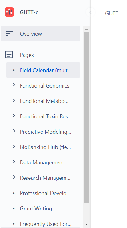
Task: Click the Overview lines icon
Action: [9, 33]
